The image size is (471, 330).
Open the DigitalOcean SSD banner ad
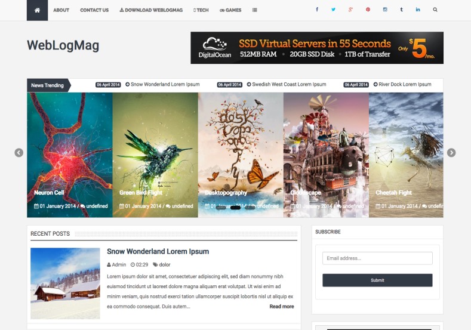317,48
